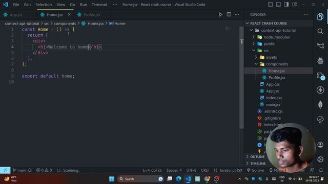Open the Selection menu
Viewport: 328px width, 184px height.
[44, 5]
